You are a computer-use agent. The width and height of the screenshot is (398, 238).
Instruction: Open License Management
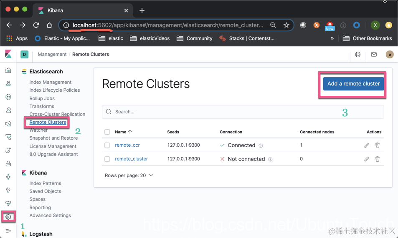pos(53,146)
